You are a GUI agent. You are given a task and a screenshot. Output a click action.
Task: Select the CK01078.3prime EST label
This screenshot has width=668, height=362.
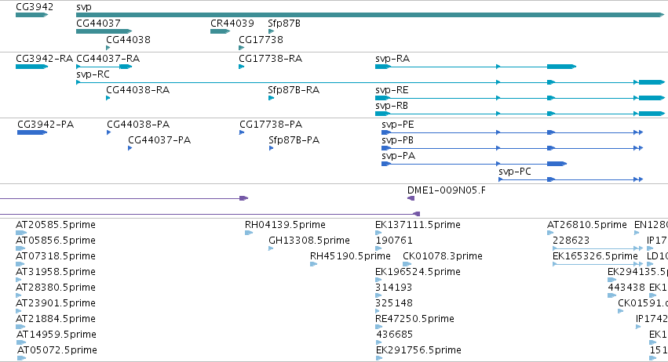443,256
